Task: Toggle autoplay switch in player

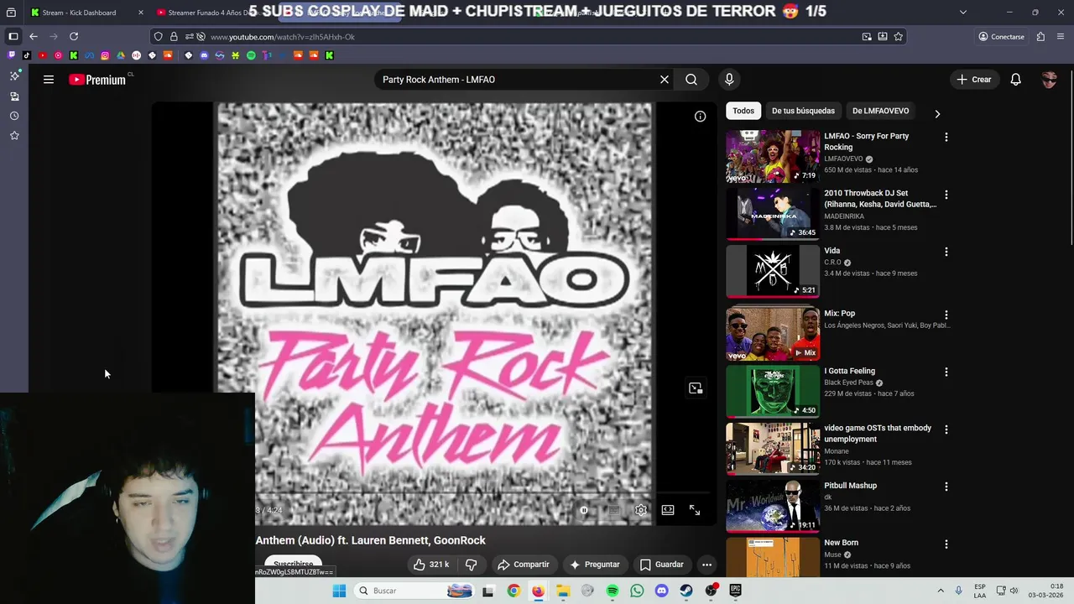Action: tap(584, 510)
